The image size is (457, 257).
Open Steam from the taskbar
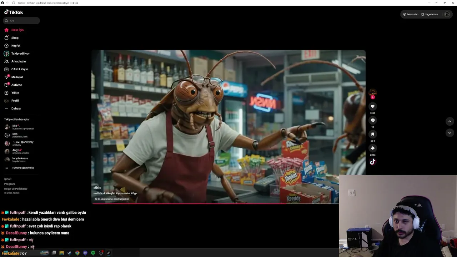pyautogui.click(x=69, y=253)
